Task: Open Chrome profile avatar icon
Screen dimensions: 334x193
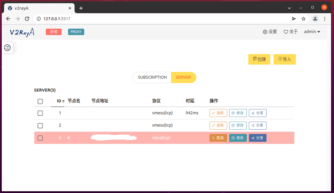Action: click(315, 19)
